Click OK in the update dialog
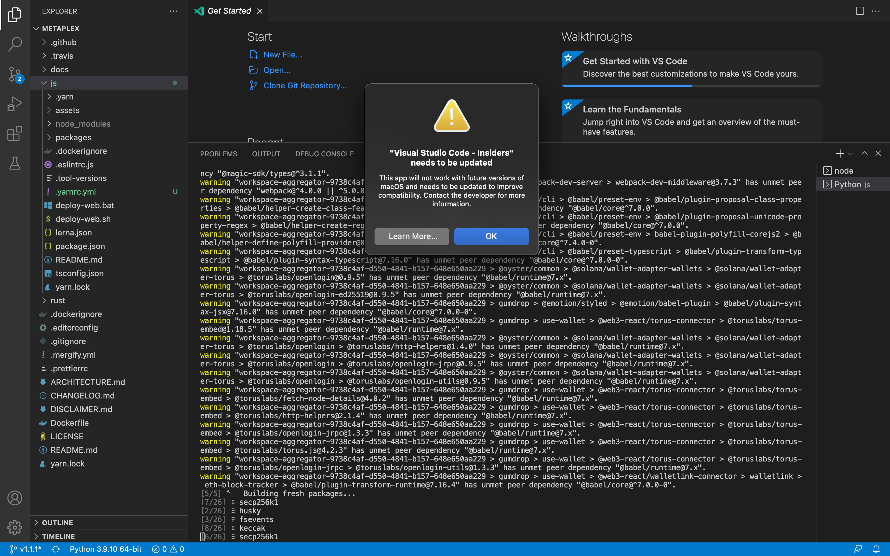This screenshot has width=890, height=556. click(491, 236)
